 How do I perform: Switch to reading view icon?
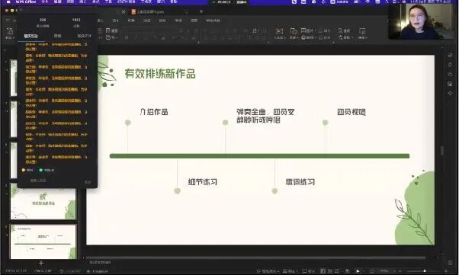coord(337,271)
